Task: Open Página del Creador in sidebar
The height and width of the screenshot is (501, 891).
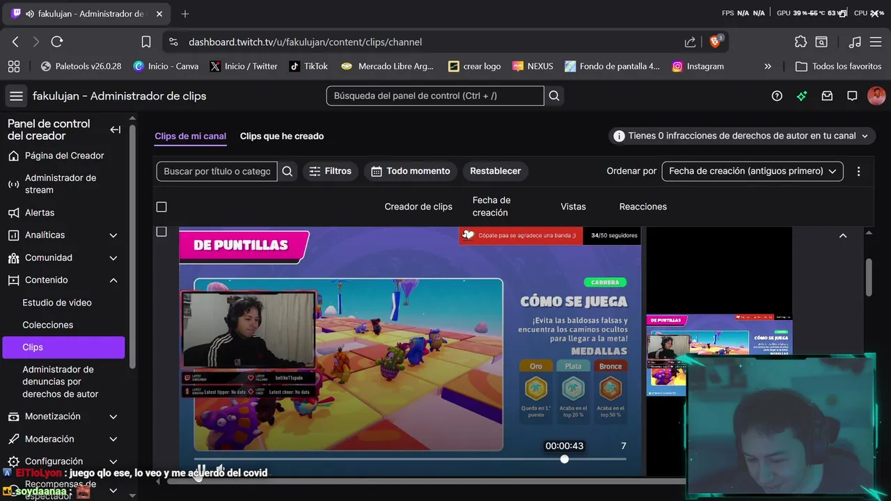Action: tap(63, 156)
